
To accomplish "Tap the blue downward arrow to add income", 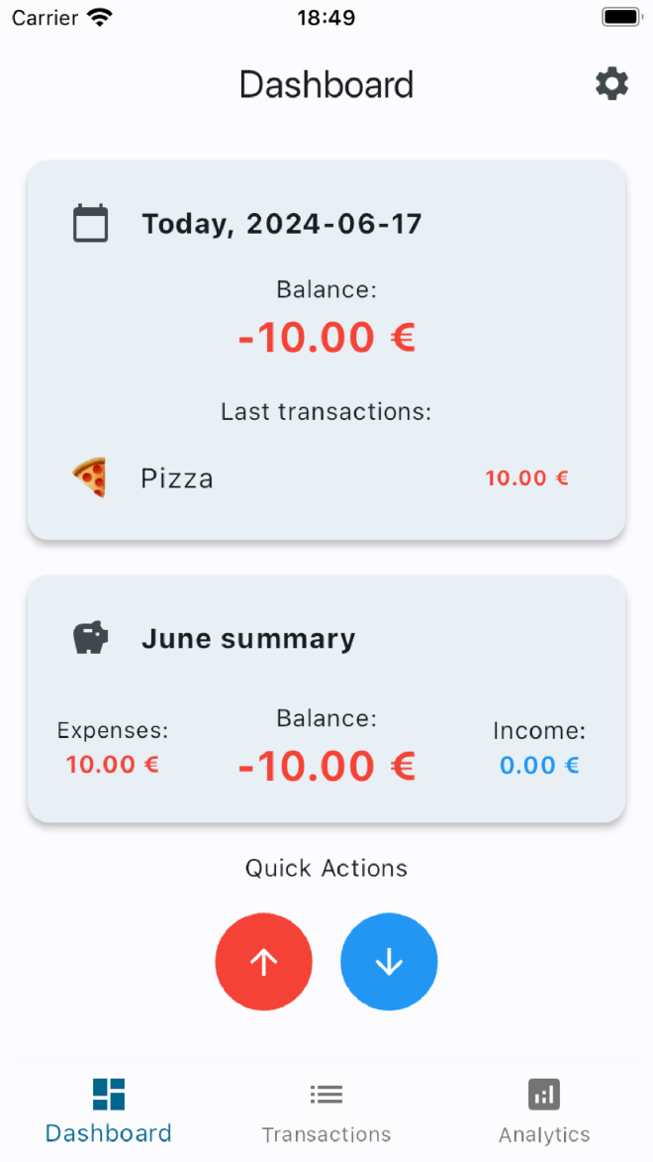I will tap(389, 961).
